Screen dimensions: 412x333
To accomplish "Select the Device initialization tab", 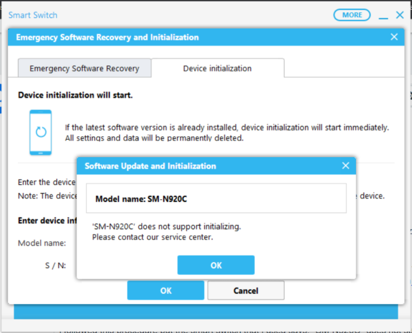I will [x=217, y=68].
